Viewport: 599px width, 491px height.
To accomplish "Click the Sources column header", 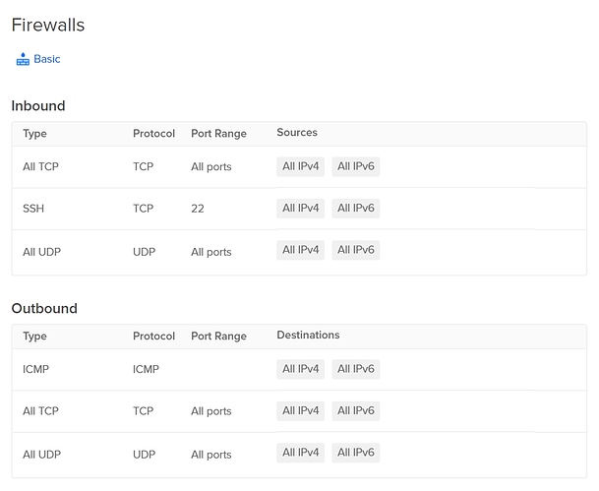I will pos(297,133).
